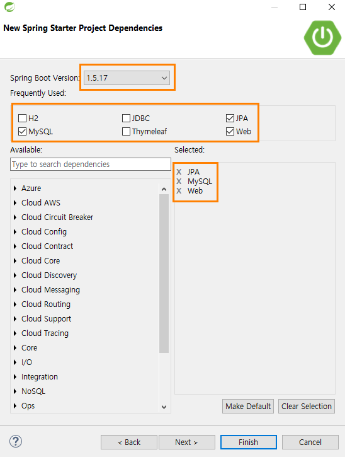Click the scroll down arrow of dependency list

pos(164,407)
